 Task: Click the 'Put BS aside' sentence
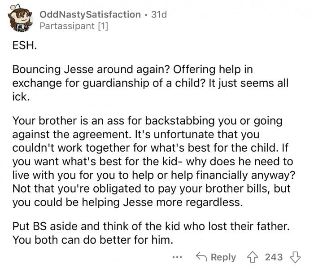tap(151, 226)
